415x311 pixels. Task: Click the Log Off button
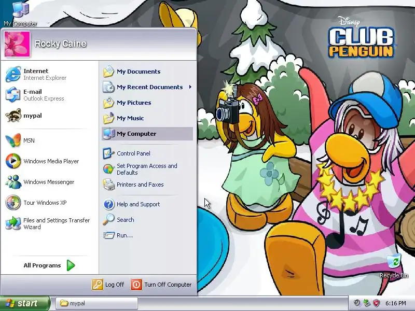tap(108, 285)
